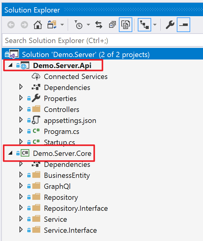Select the Startup.cs file
The width and height of the screenshot is (203, 241).
click(x=59, y=142)
